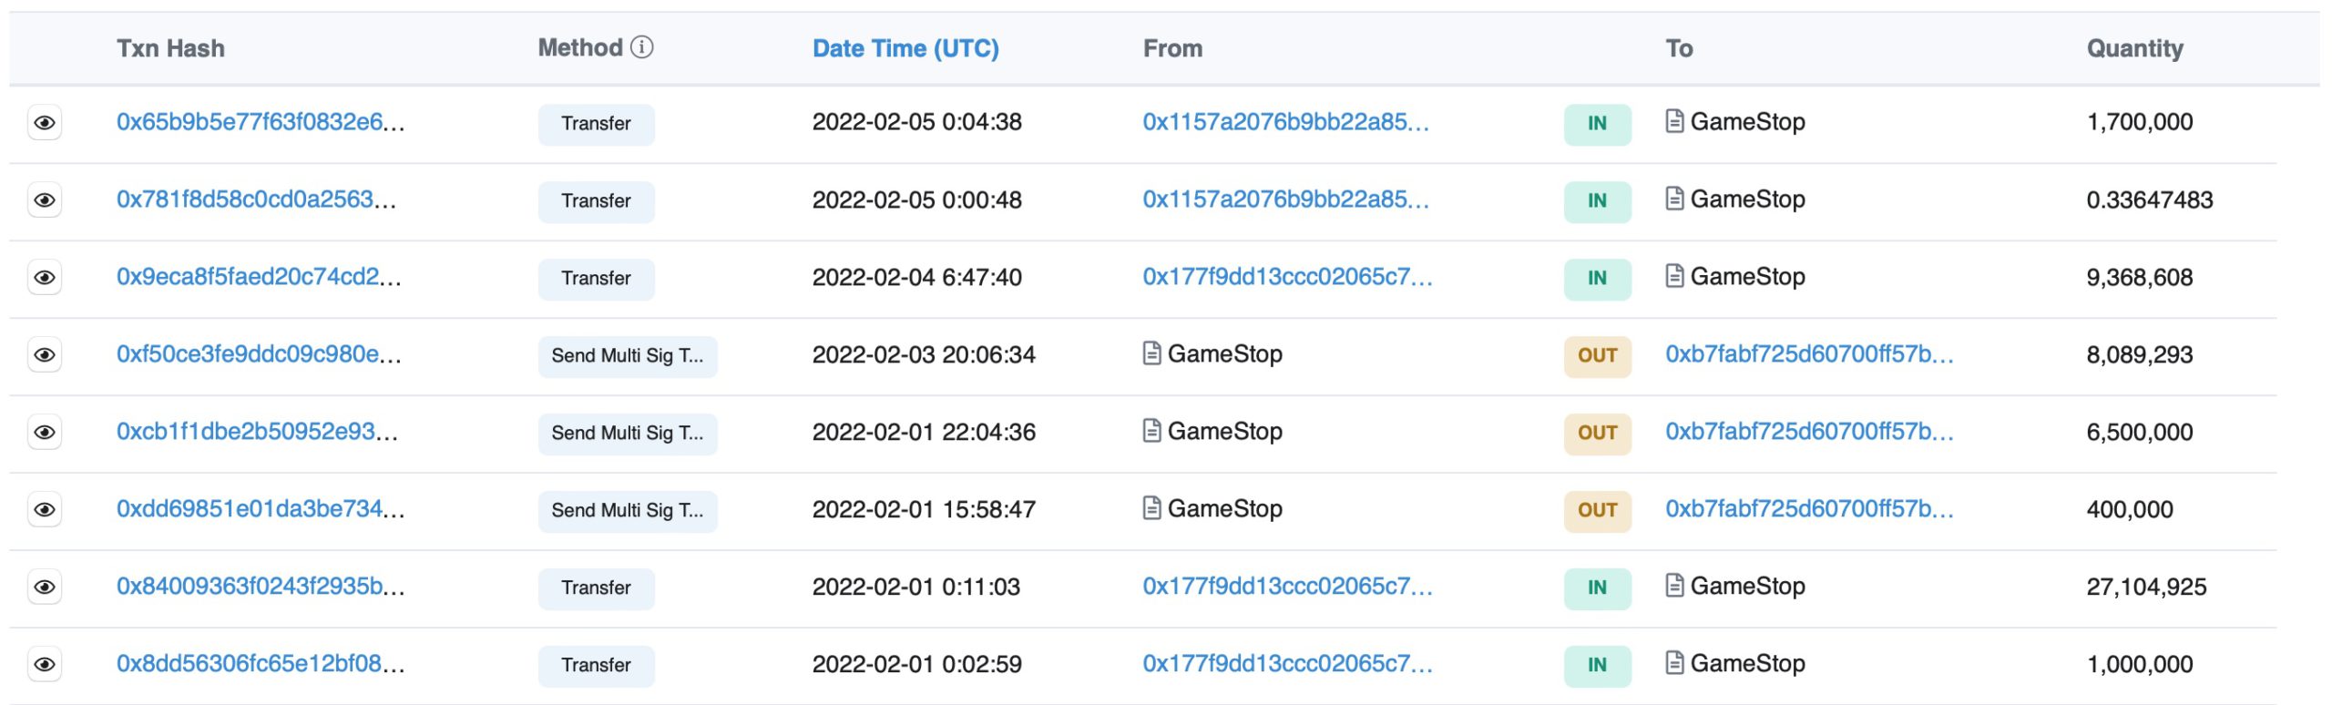2332x705 pixels.
Task: Click the Method info circle icon
Action: tap(642, 47)
